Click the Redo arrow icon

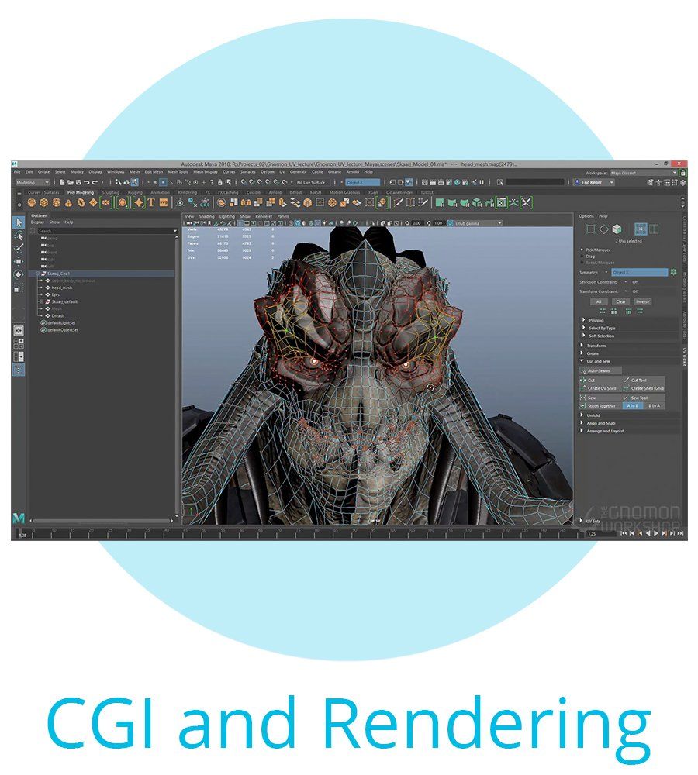pyautogui.click(x=95, y=182)
